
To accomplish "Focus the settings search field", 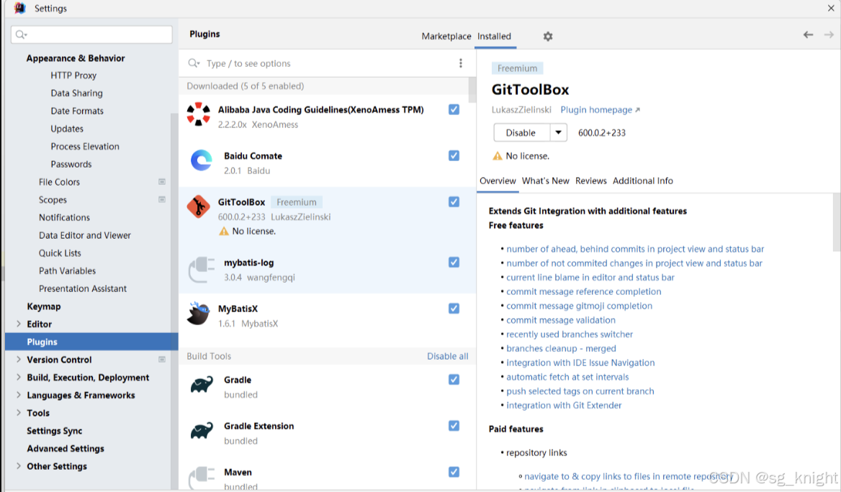I will coord(91,35).
